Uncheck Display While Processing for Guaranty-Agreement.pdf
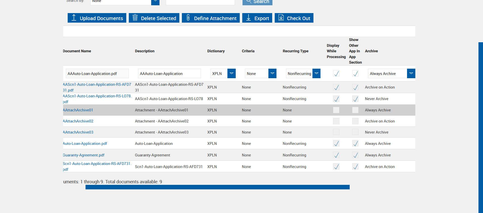483x213 pixels. point(336,155)
